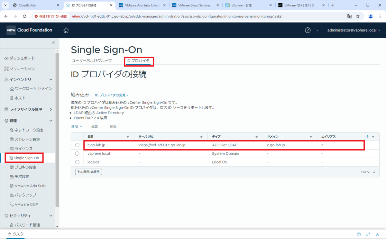
Task: Filter the タイプ column
Action: tap(257, 137)
